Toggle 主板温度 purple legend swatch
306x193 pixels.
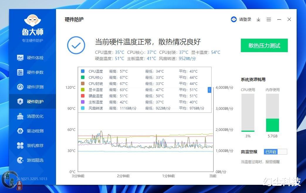pos(83,102)
